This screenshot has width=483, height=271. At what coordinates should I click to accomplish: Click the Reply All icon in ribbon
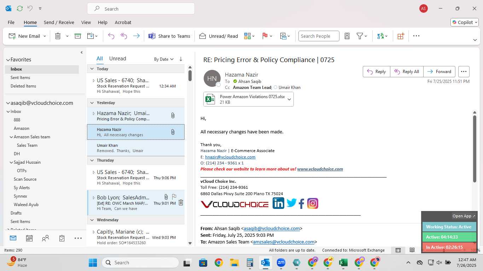(124, 36)
